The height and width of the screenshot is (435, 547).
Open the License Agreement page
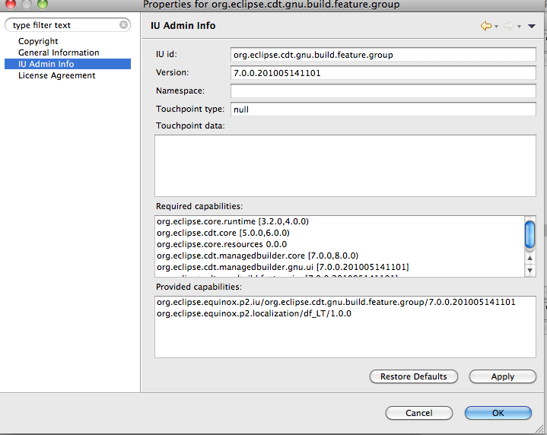pyautogui.click(x=57, y=75)
